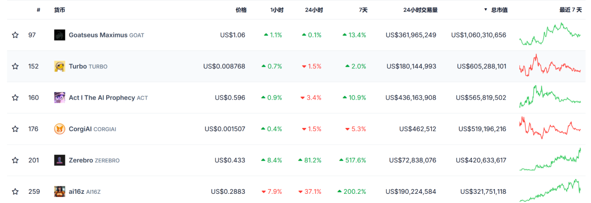Click the Goatseus Maximus coin logo icon
The width and height of the screenshot is (591, 203).
(60, 35)
